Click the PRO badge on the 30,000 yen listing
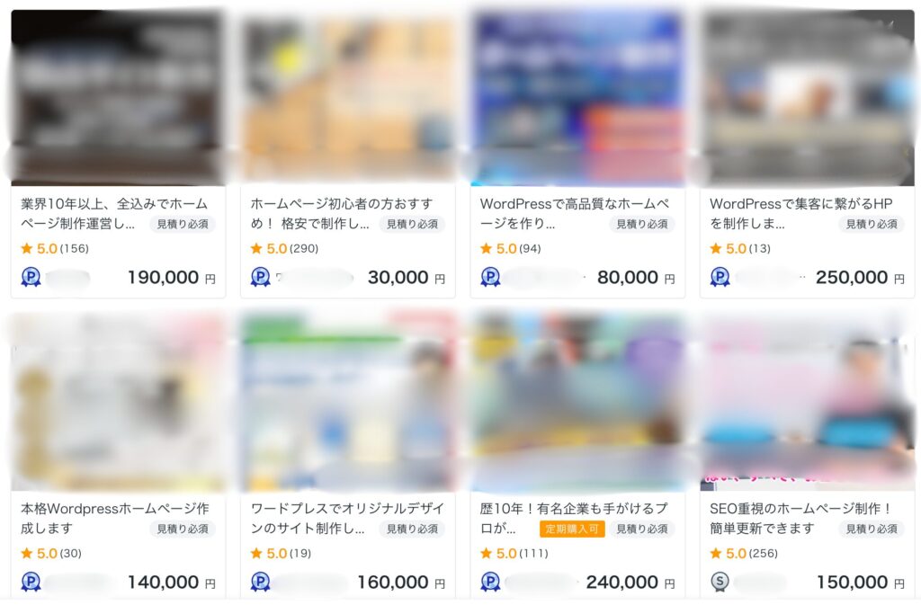 pos(260,276)
